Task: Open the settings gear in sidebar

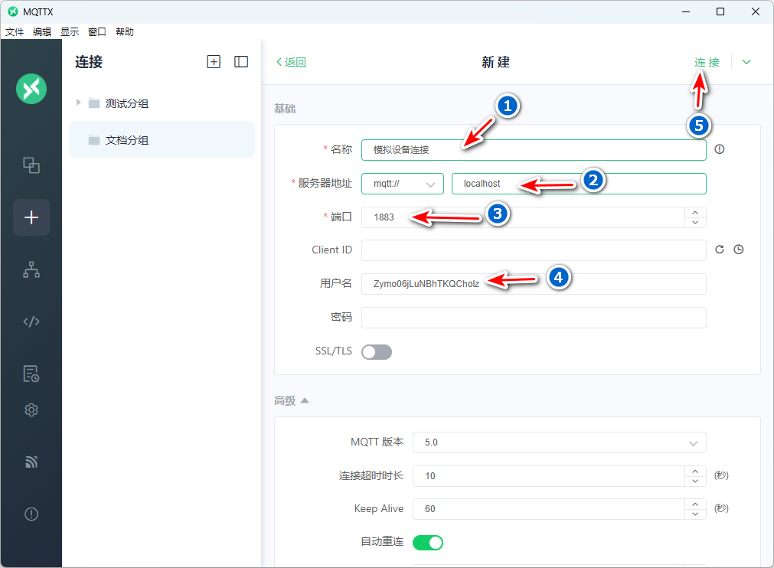Action: click(x=31, y=410)
